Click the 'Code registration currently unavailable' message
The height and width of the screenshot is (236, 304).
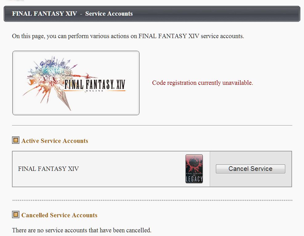(203, 83)
